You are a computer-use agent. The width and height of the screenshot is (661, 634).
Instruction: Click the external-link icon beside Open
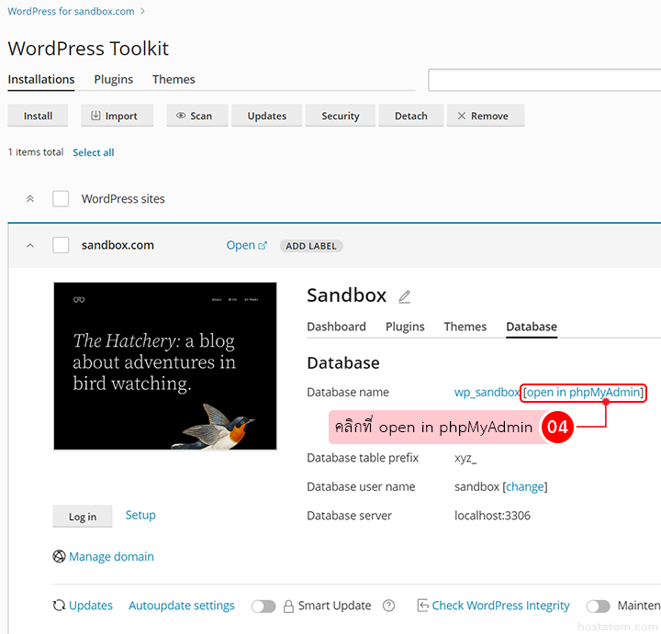click(x=263, y=246)
